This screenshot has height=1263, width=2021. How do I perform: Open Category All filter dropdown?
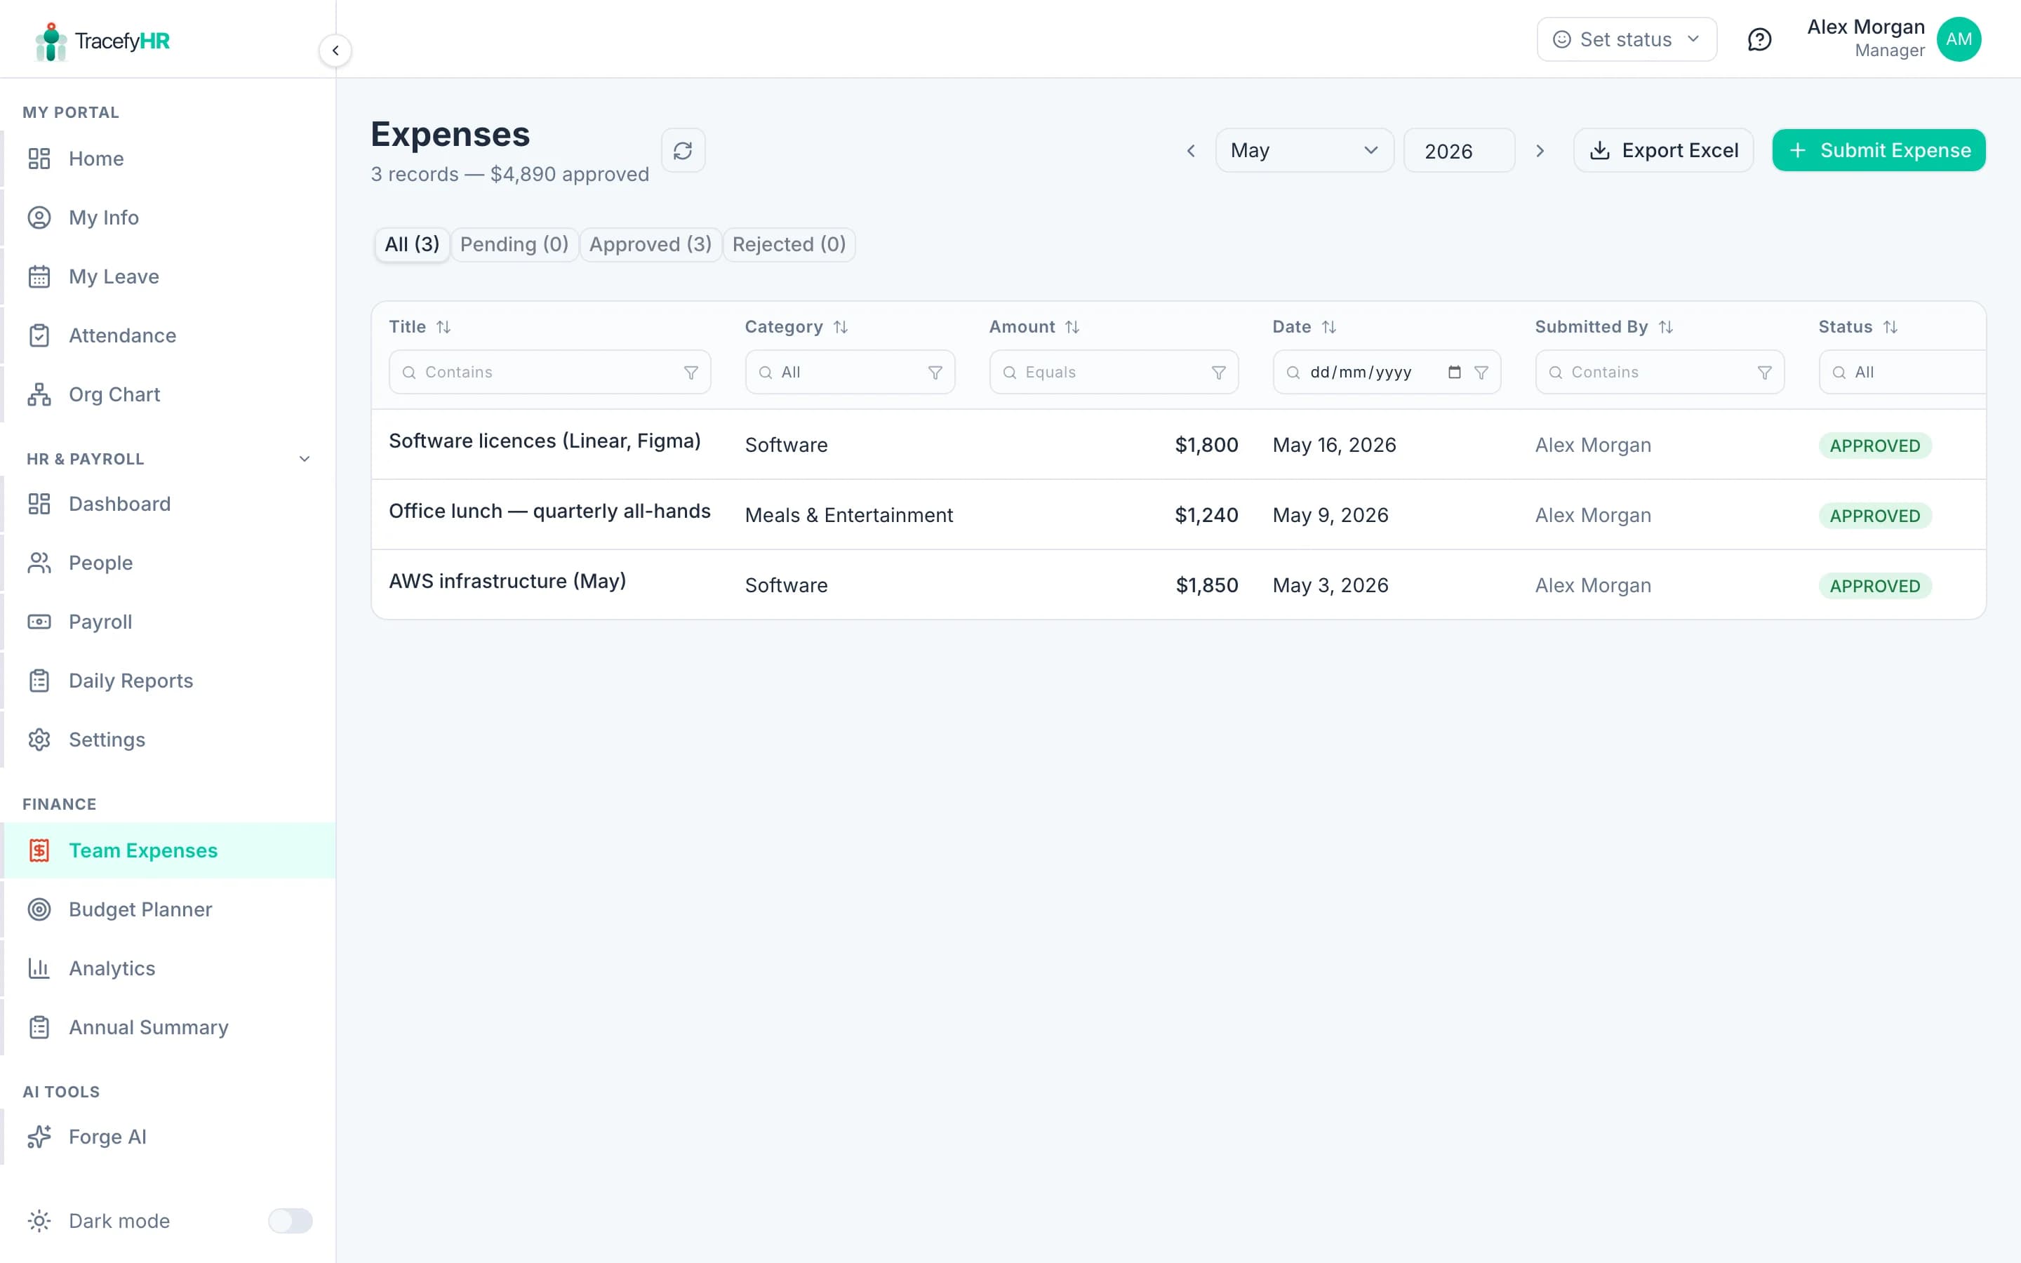(x=849, y=373)
